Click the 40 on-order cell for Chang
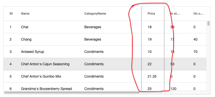The width and height of the screenshot is (215, 97). click(196, 39)
